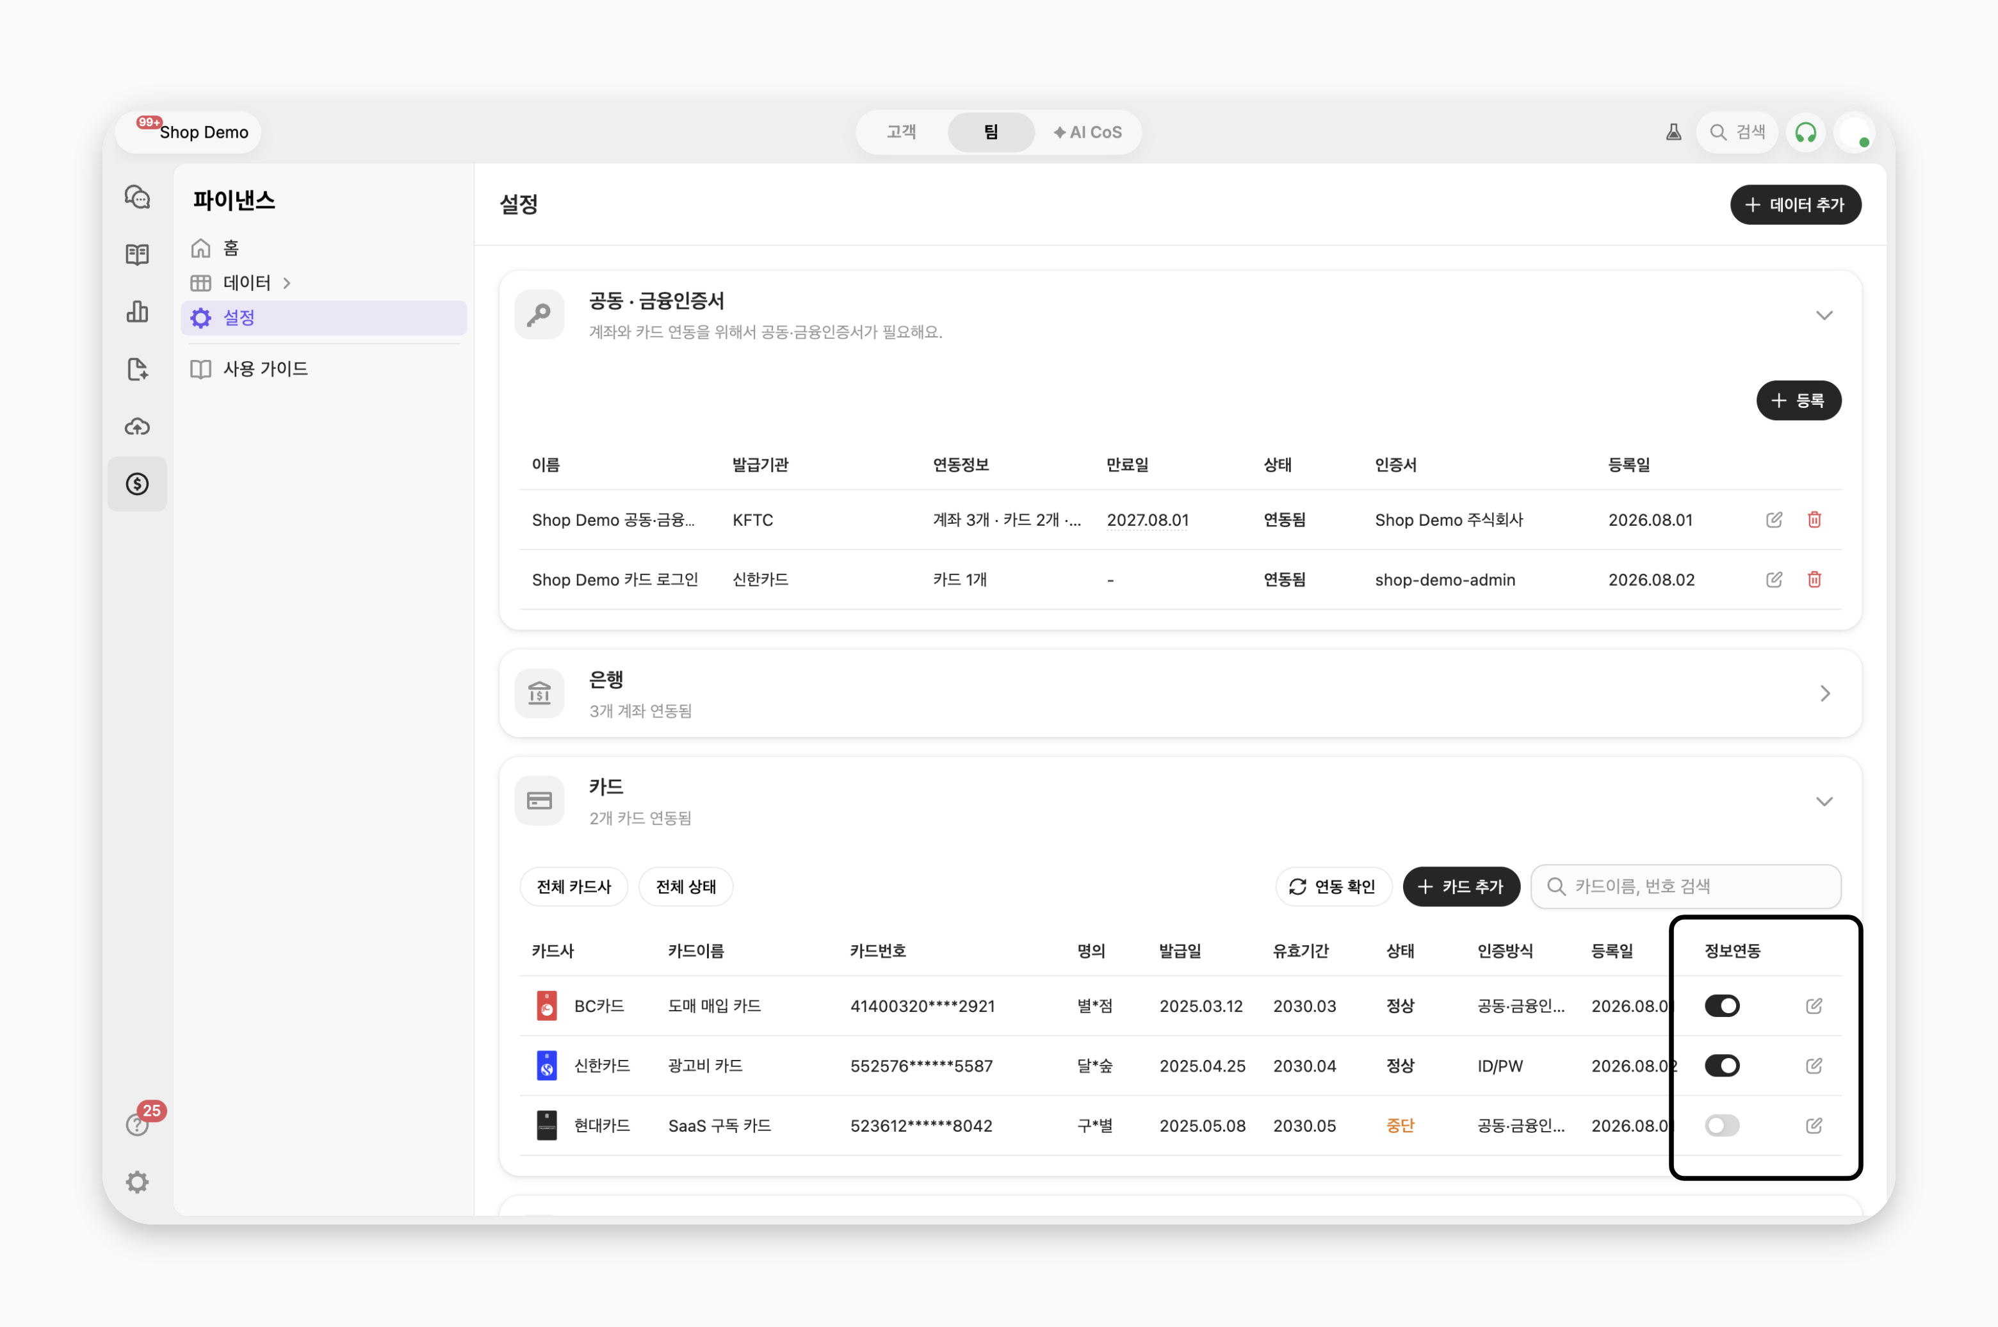
Task: Click the 카드 추가 button
Action: coord(1461,886)
